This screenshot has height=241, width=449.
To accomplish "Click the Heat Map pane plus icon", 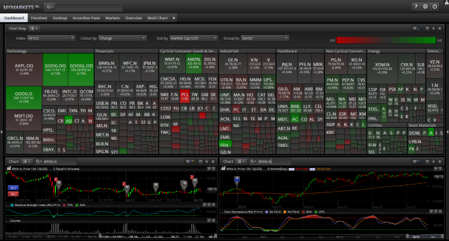I will (x=434, y=29).
